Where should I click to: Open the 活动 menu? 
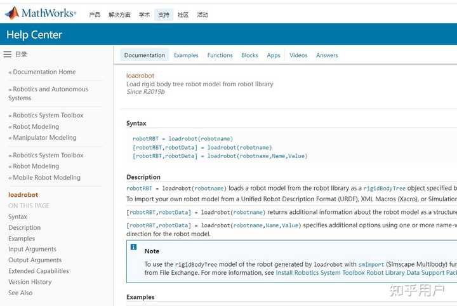(202, 15)
